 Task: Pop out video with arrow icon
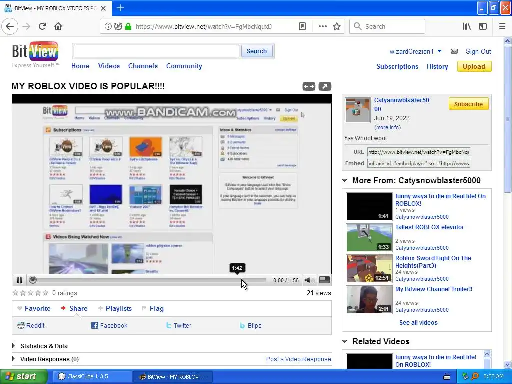coord(325,86)
